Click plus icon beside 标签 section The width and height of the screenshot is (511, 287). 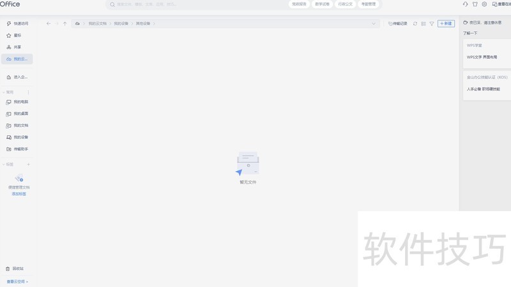(28, 165)
